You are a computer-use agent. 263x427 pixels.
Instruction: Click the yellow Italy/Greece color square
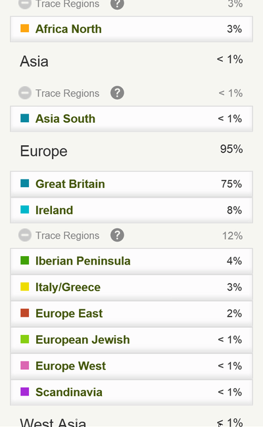[x=25, y=287]
